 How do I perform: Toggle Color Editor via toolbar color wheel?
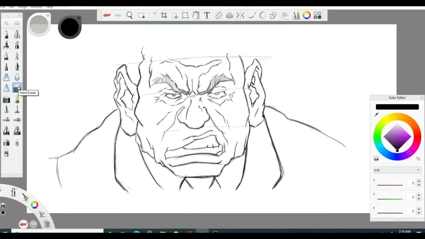[x=306, y=15]
